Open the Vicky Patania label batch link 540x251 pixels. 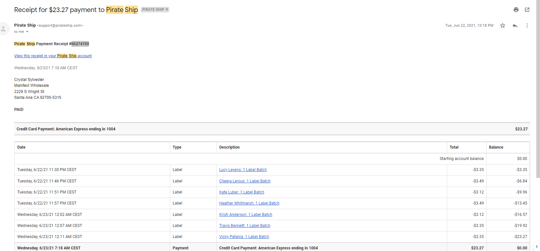244,237
